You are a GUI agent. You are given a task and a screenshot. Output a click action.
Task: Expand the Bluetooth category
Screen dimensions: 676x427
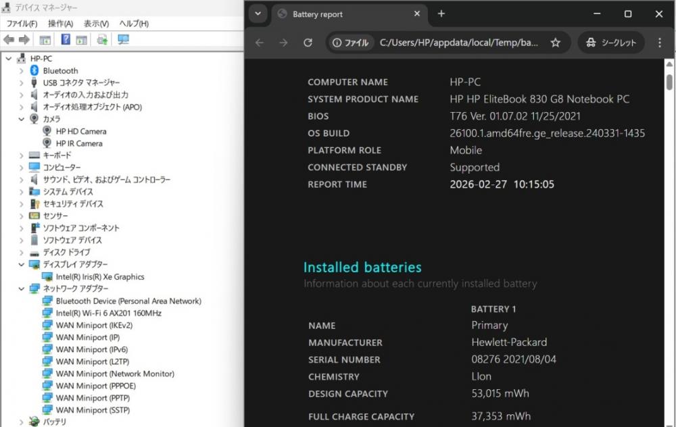coord(21,71)
